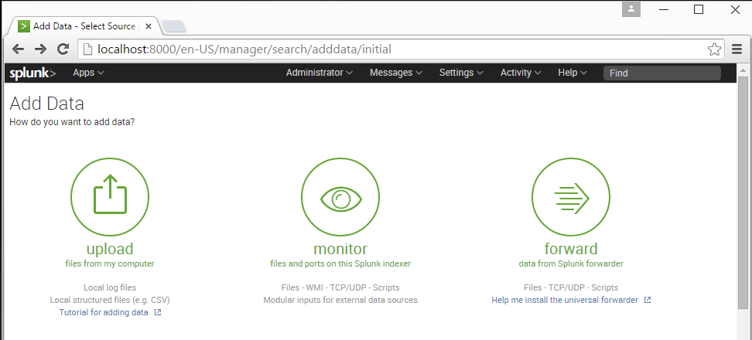752x340 pixels.
Task: Expand the Apps dropdown
Action: click(x=88, y=73)
